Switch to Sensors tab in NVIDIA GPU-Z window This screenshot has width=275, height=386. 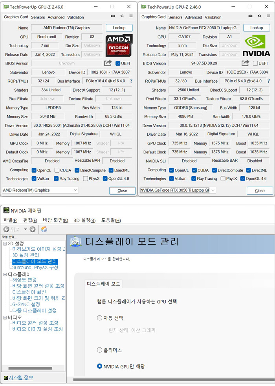click(x=175, y=17)
